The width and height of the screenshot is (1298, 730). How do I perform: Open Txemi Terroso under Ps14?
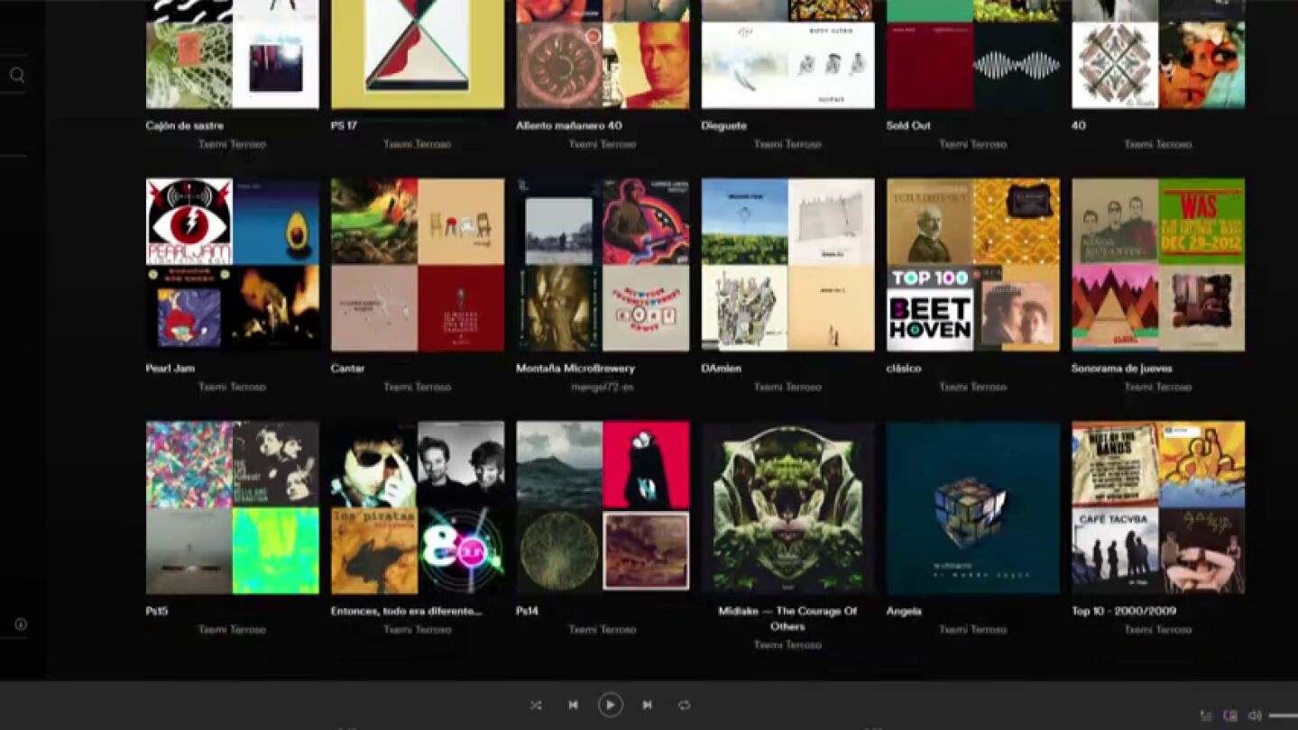603,629
